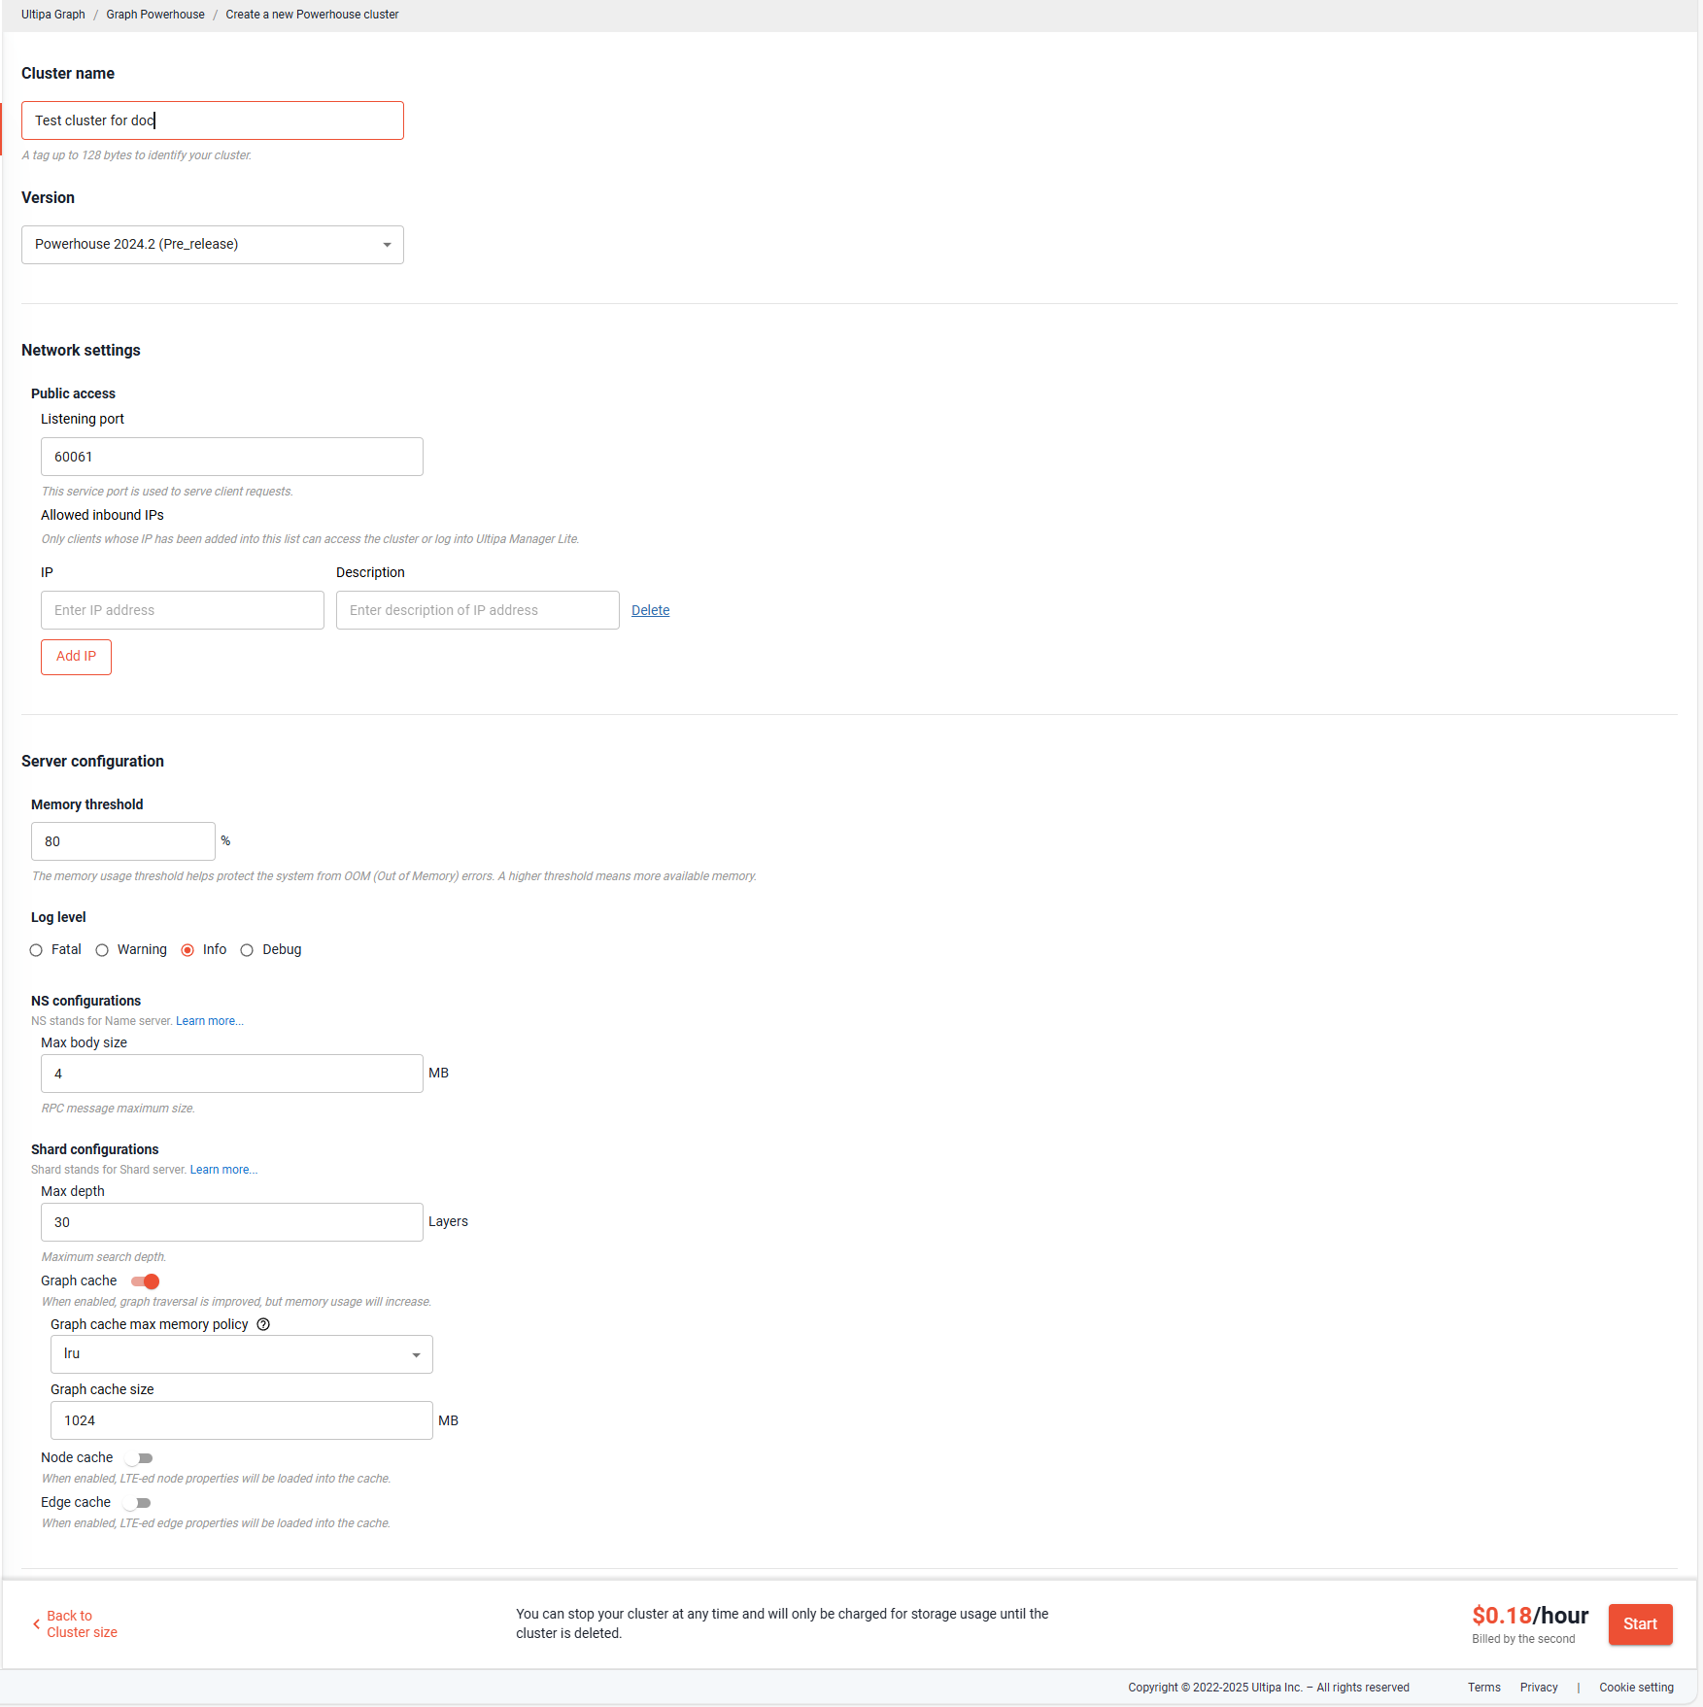Disable the Graph cache toggle
The image size is (1703, 1707).
click(x=146, y=1281)
